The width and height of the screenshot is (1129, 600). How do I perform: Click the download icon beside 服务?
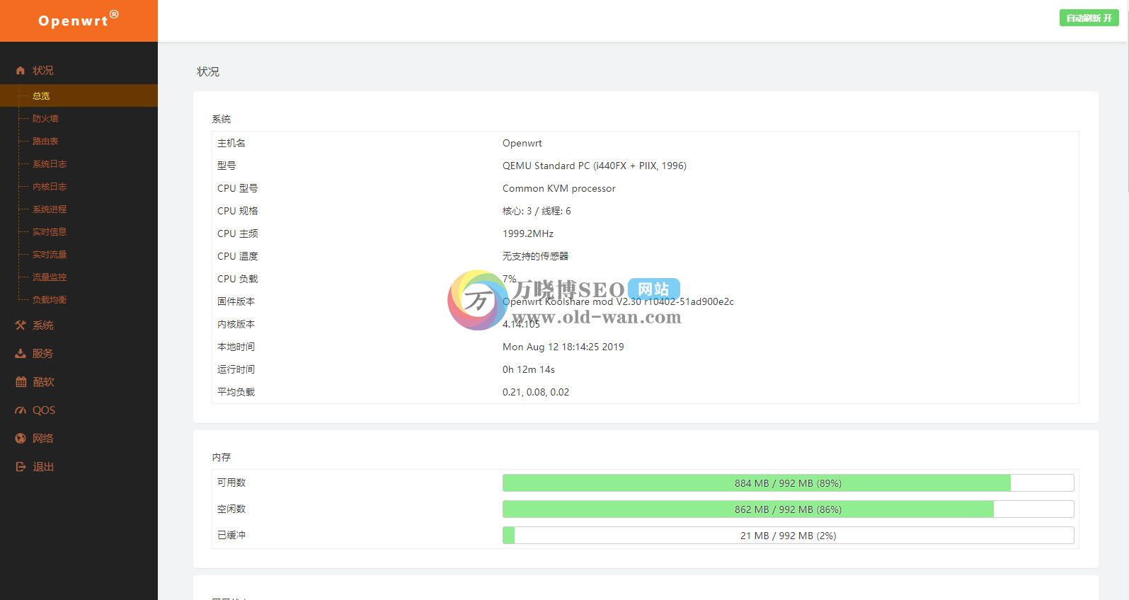point(21,354)
